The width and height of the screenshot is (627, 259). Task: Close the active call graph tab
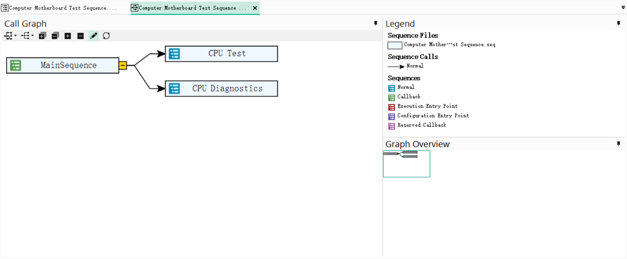pos(255,8)
